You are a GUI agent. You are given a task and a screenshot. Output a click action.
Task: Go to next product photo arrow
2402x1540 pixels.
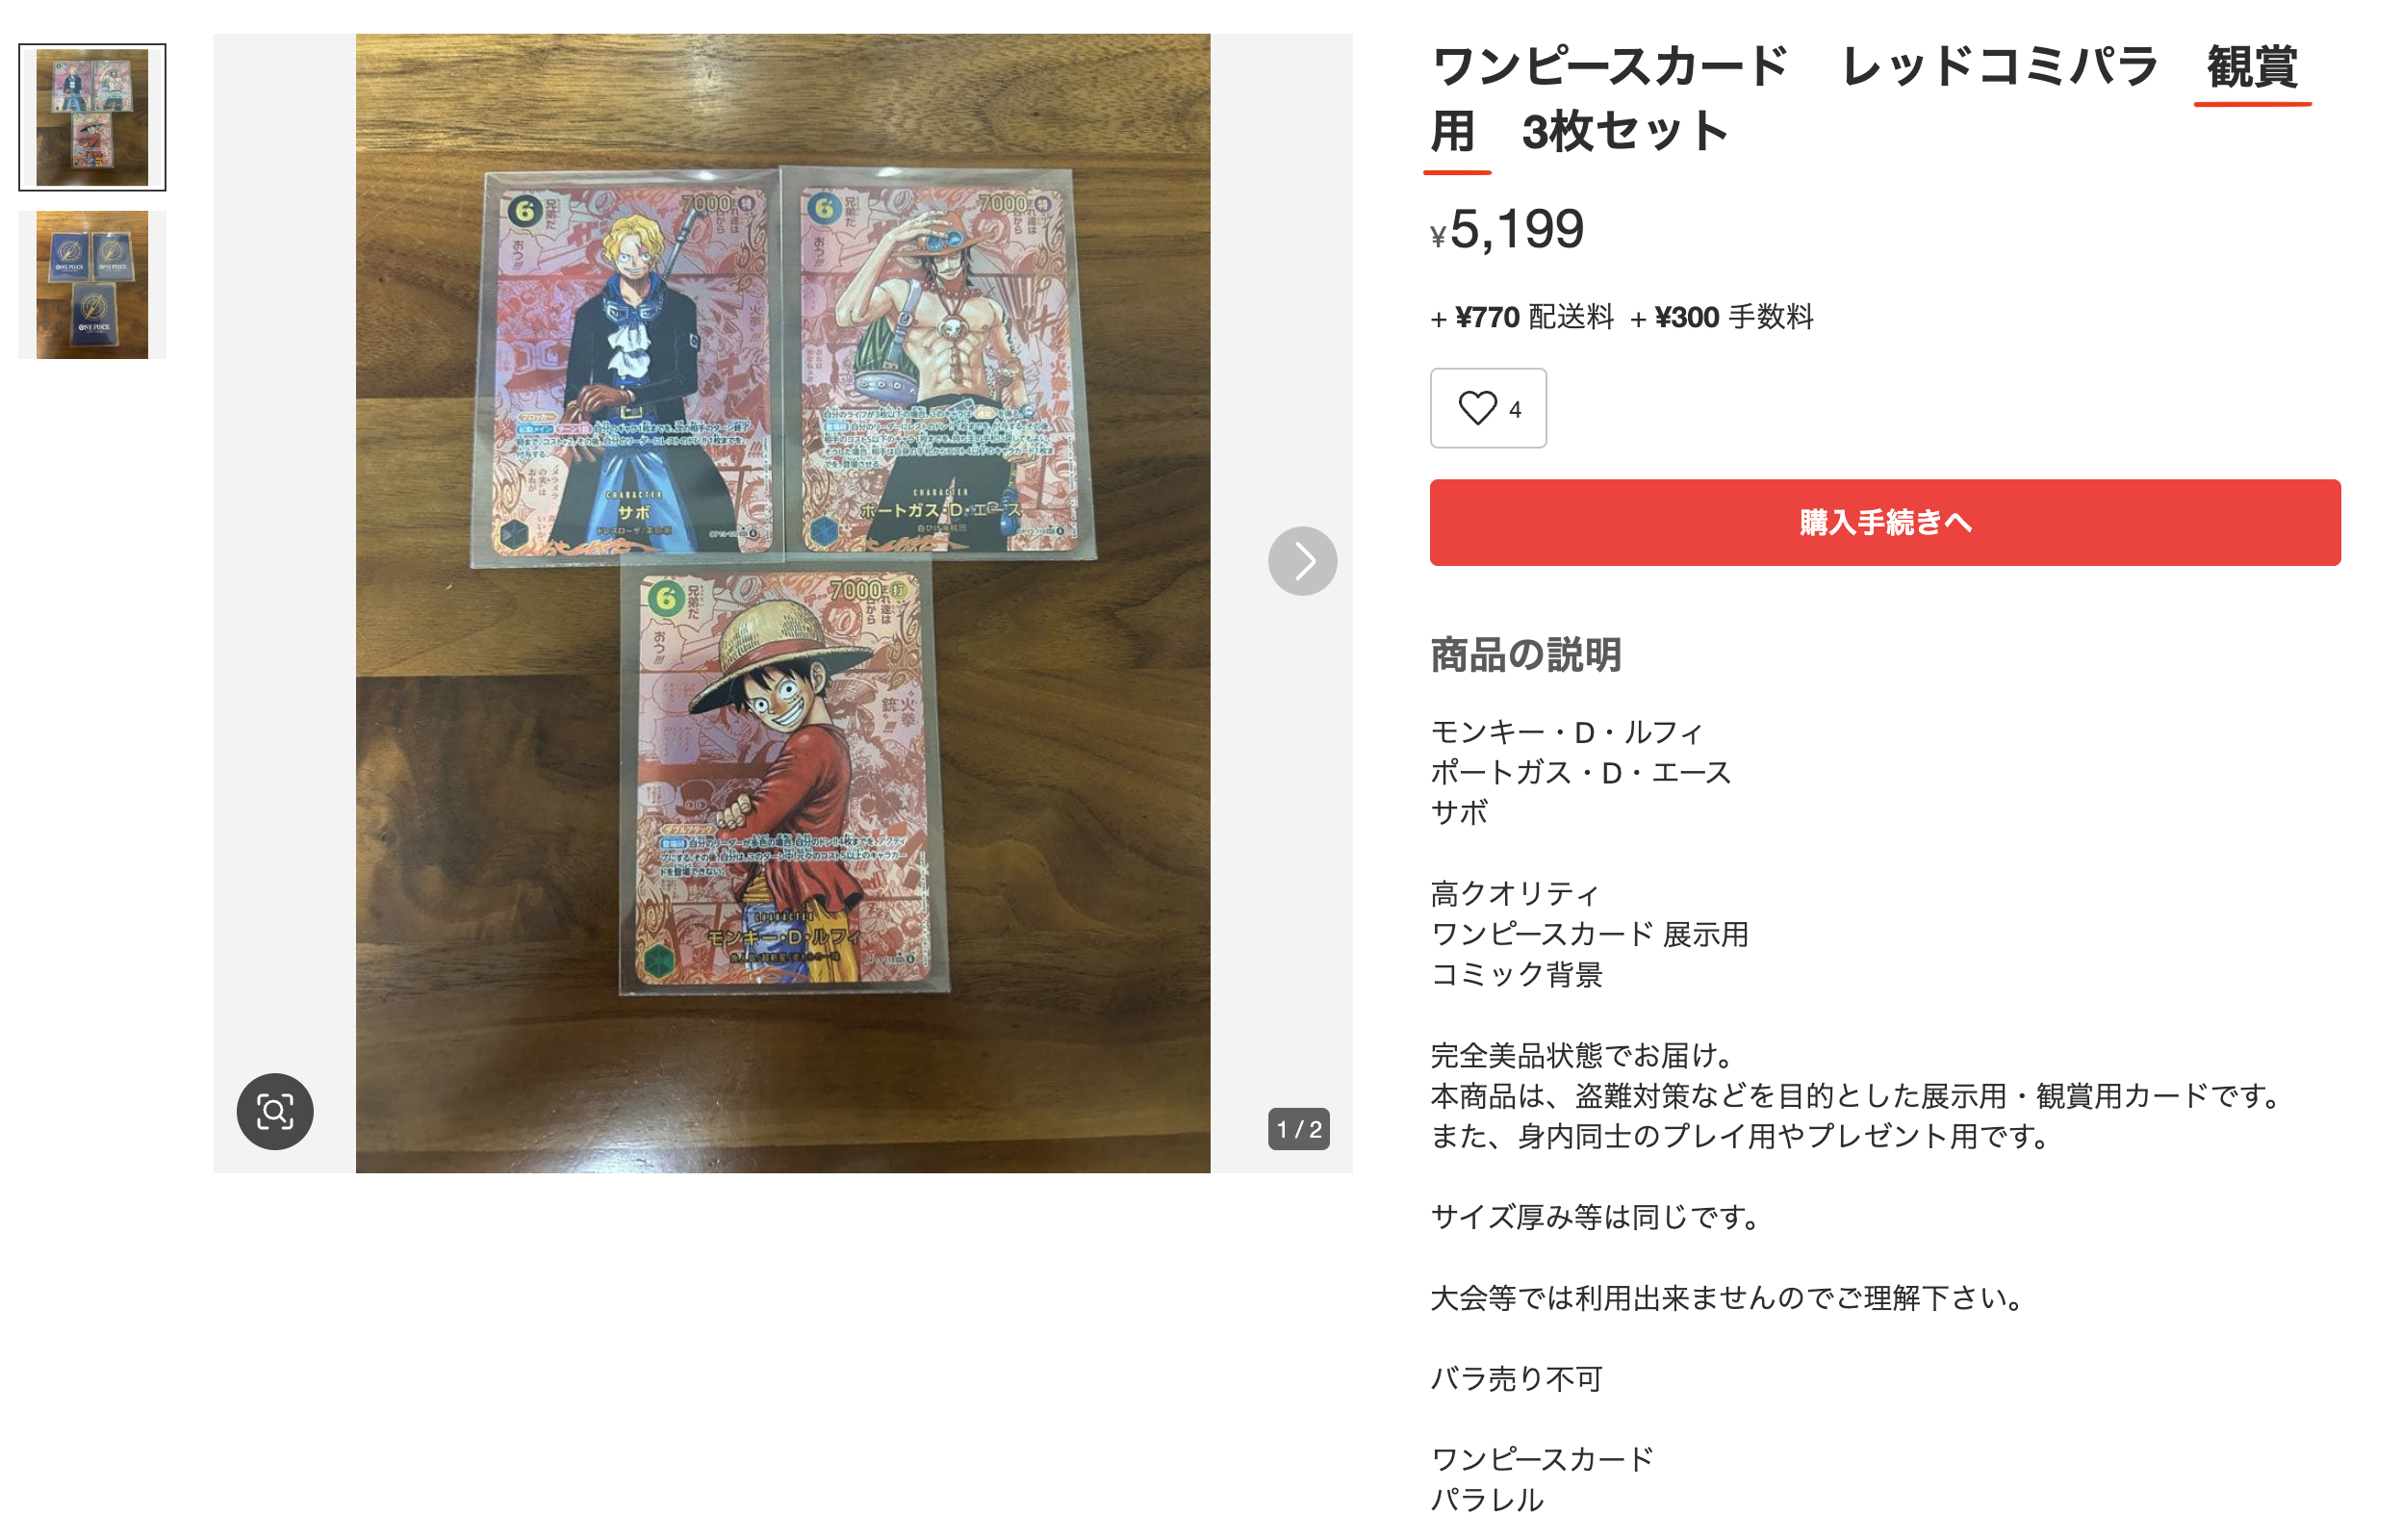coord(1302,561)
